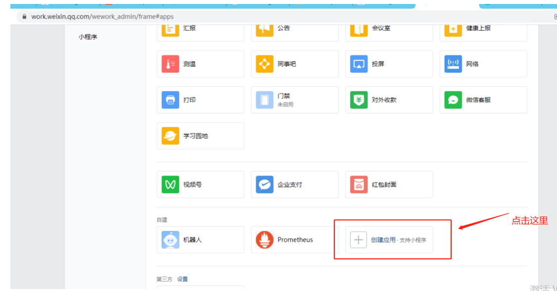The height and width of the screenshot is (291, 557).
Task: Click the 对外收款 label text
Action: coord(384,100)
